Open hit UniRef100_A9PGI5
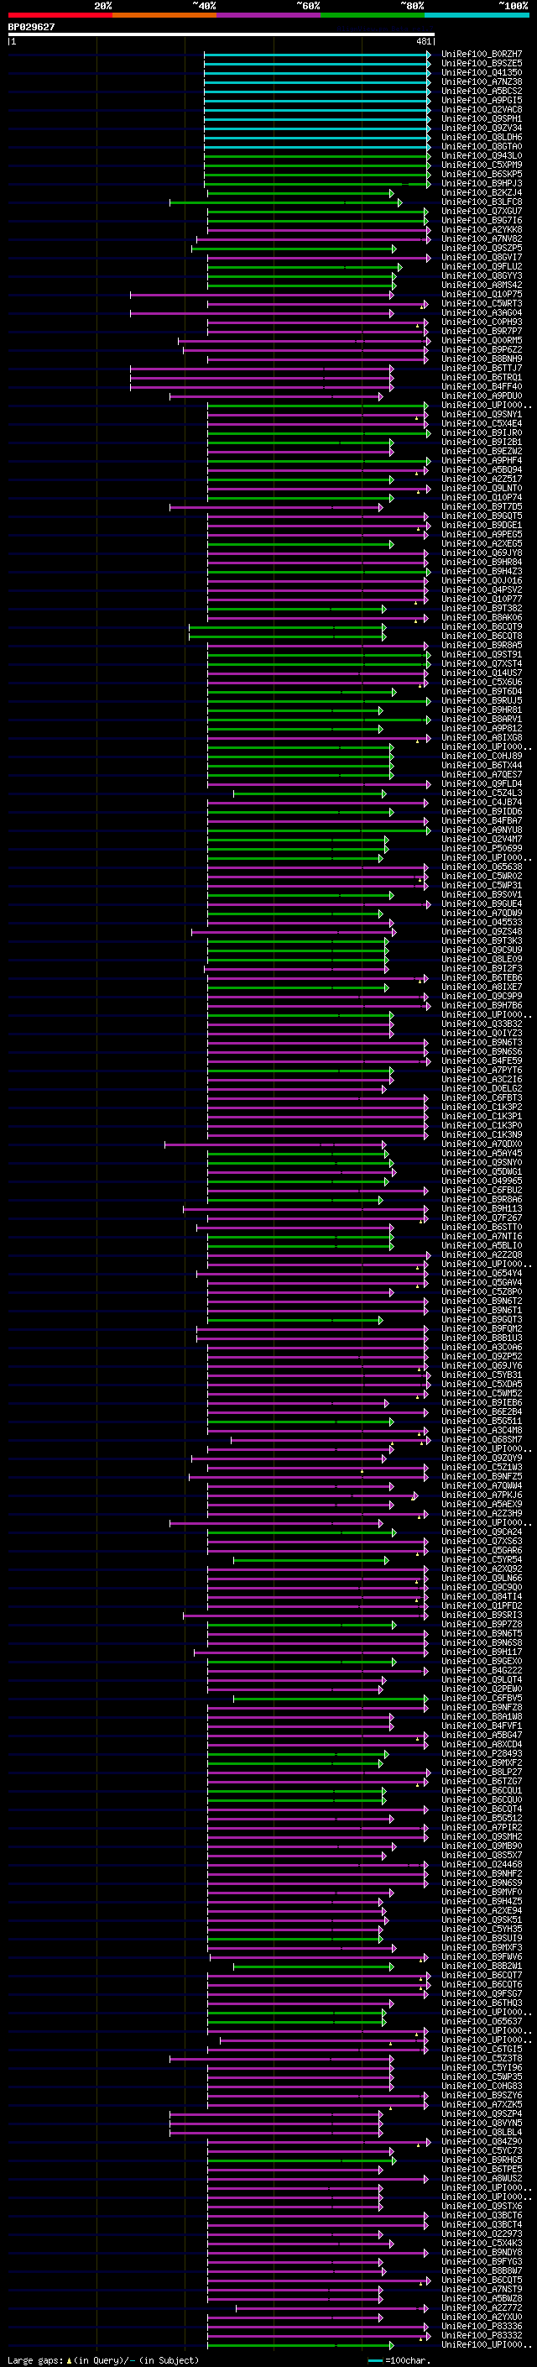 [x=482, y=100]
